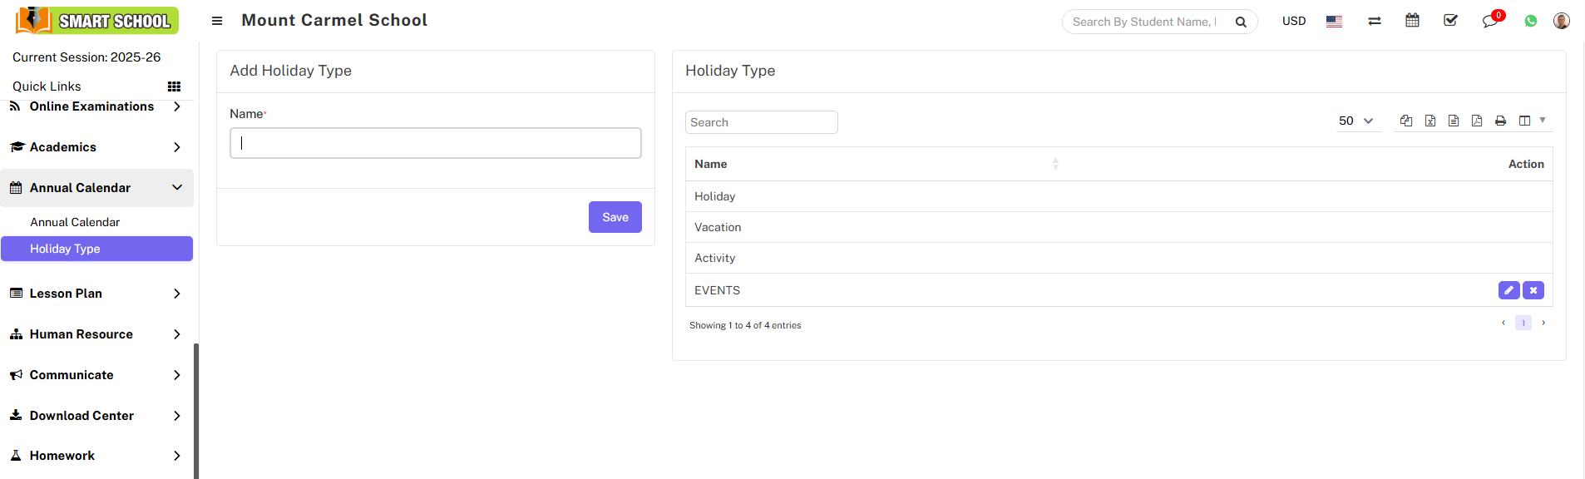Image resolution: width=1585 pixels, height=479 pixels.
Task: Open chat messages with red badge
Action: 1489,22
